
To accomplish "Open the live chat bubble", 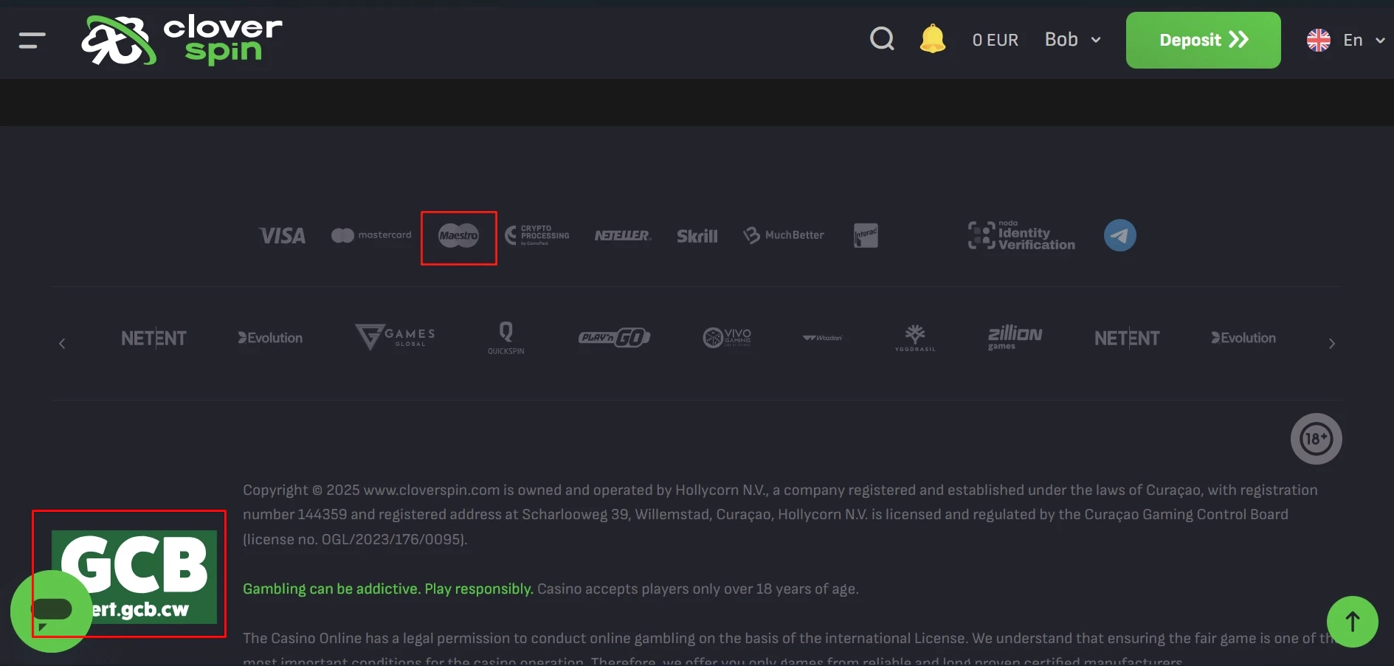I will click(x=52, y=611).
